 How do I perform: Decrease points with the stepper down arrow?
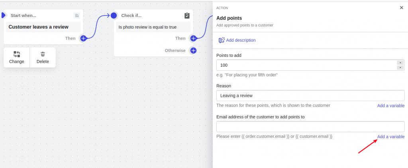pos(400,68)
